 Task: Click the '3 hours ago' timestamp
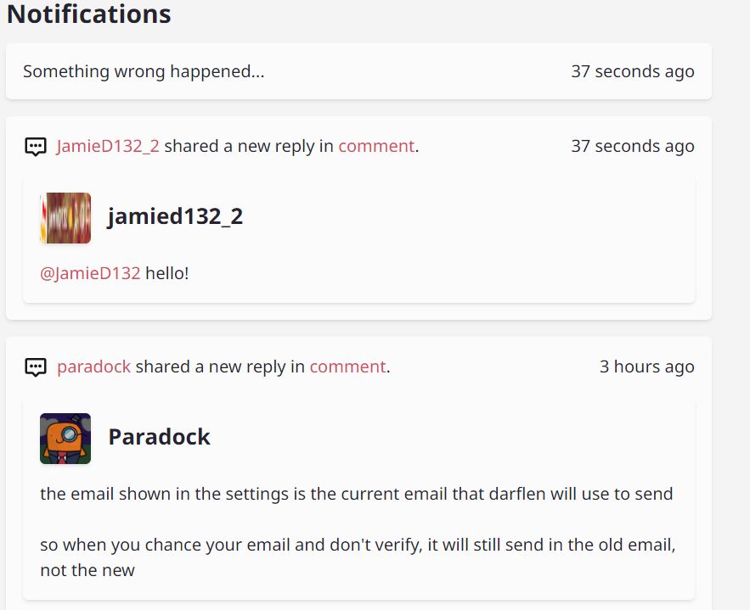tap(646, 367)
